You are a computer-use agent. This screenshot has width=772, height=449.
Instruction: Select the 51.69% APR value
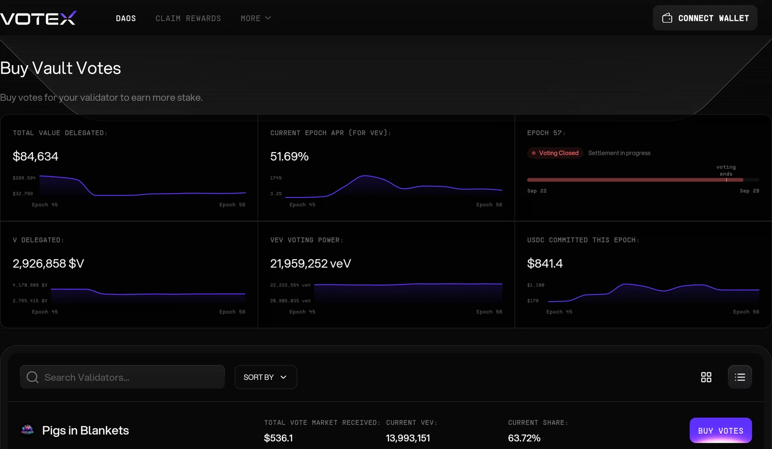(289, 156)
